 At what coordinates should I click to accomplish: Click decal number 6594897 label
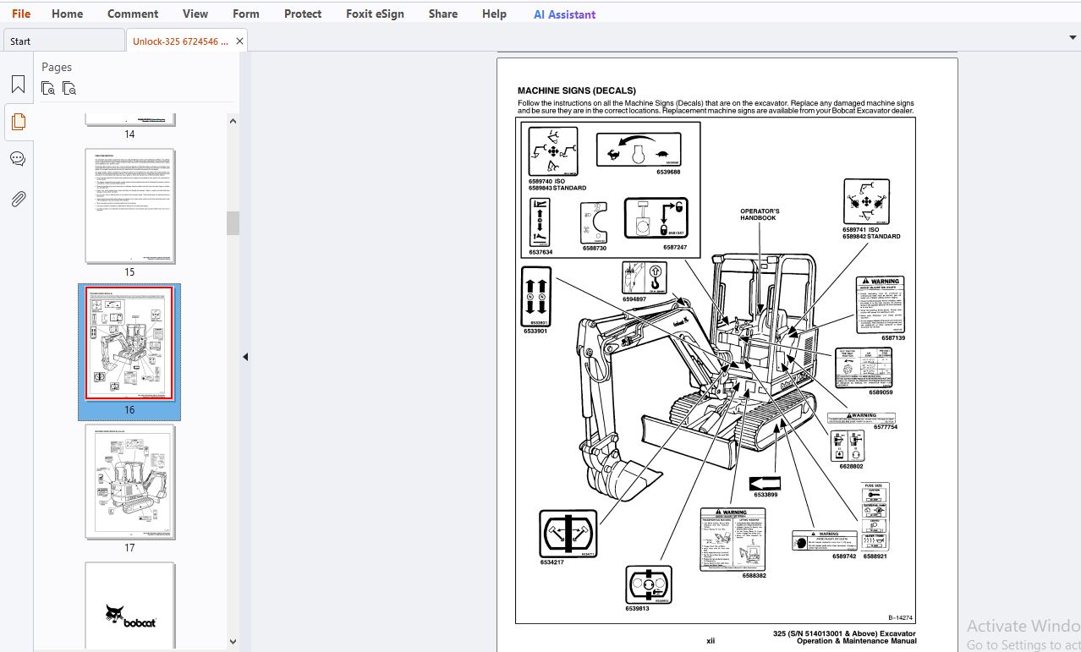click(634, 299)
